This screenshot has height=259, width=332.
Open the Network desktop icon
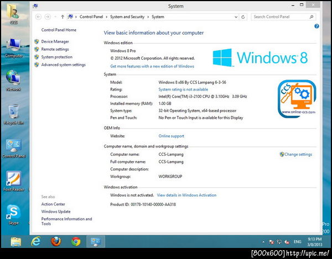[13, 81]
